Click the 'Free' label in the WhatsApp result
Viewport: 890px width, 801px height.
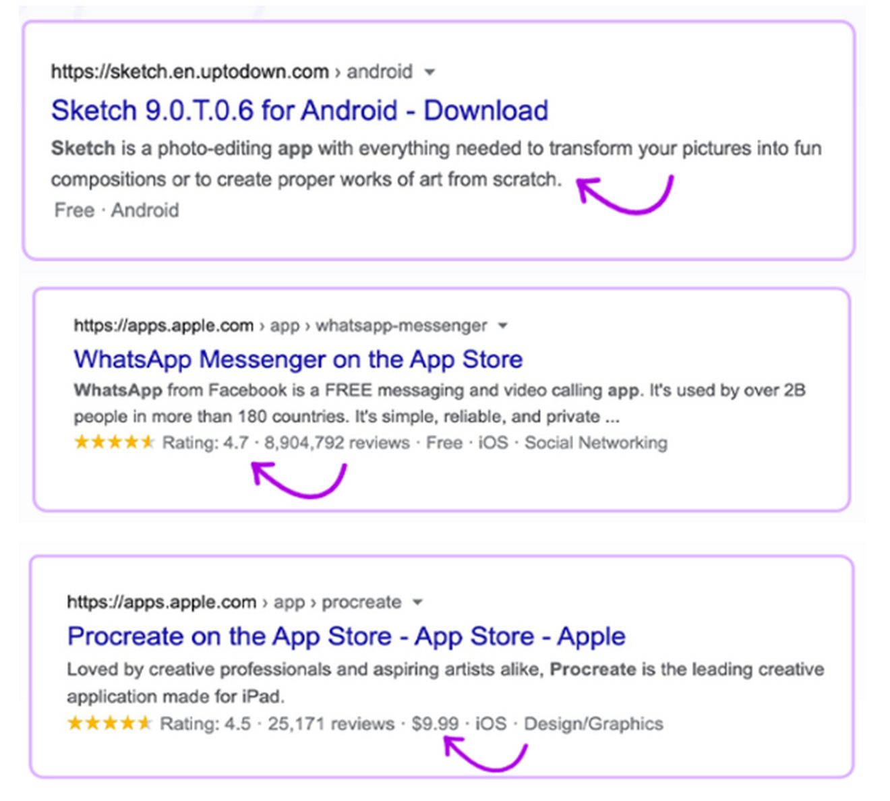coord(444,443)
